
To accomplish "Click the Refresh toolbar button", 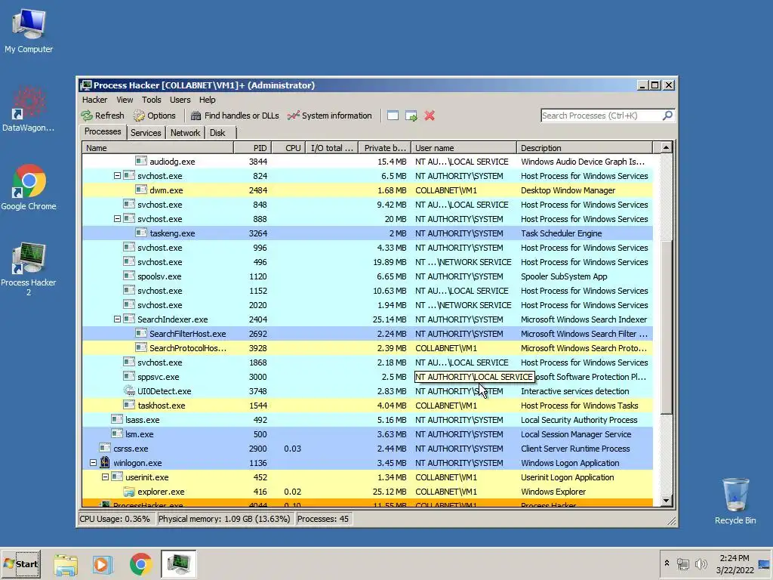I will click(103, 116).
